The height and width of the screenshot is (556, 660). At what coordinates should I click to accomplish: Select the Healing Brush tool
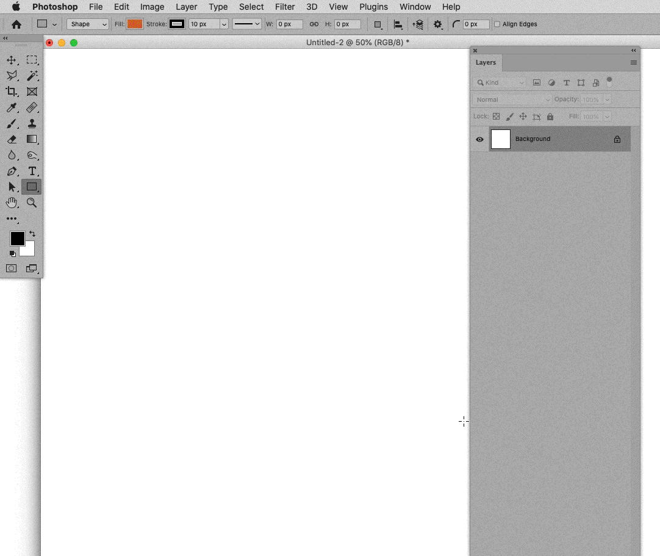click(x=32, y=107)
